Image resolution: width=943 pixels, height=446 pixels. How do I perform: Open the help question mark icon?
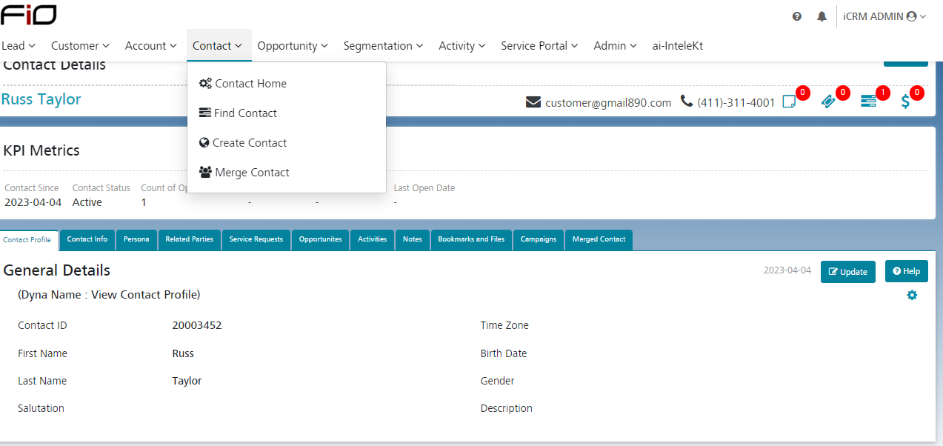(x=796, y=16)
